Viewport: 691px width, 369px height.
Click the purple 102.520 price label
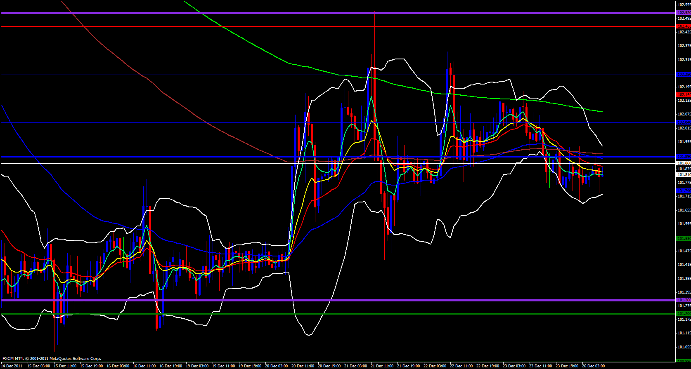[x=684, y=13]
